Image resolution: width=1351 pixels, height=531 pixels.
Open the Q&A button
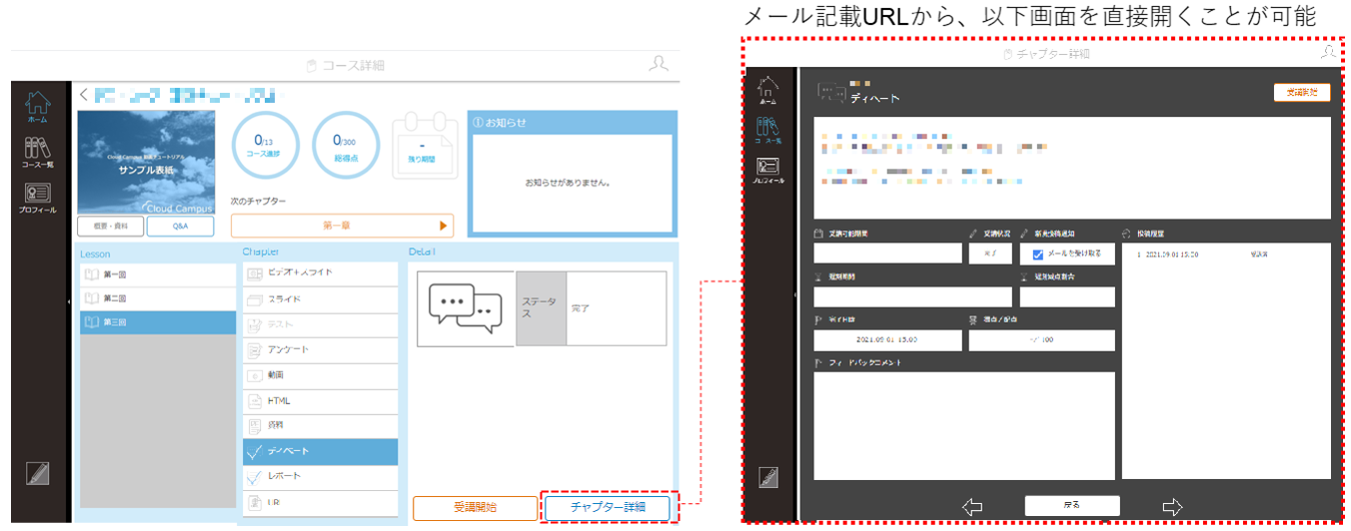(181, 227)
